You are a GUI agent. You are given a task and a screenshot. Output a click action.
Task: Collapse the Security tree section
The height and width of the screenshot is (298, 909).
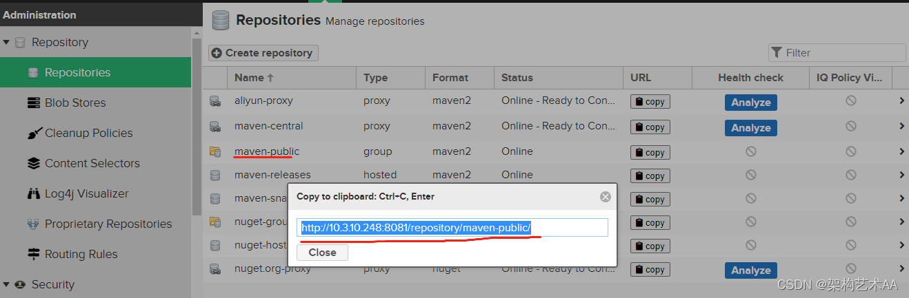[x=7, y=285]
